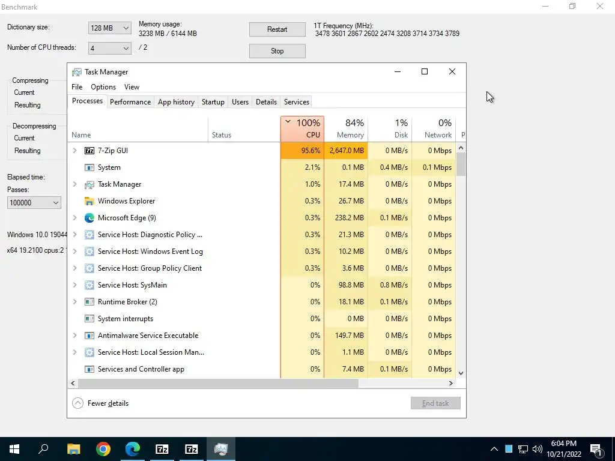615x461 pixels.
Task: Open the Windows Start menu
Action: point(14,449)
